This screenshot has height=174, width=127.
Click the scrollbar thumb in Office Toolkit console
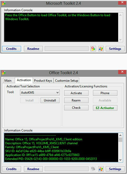point(120,140)
